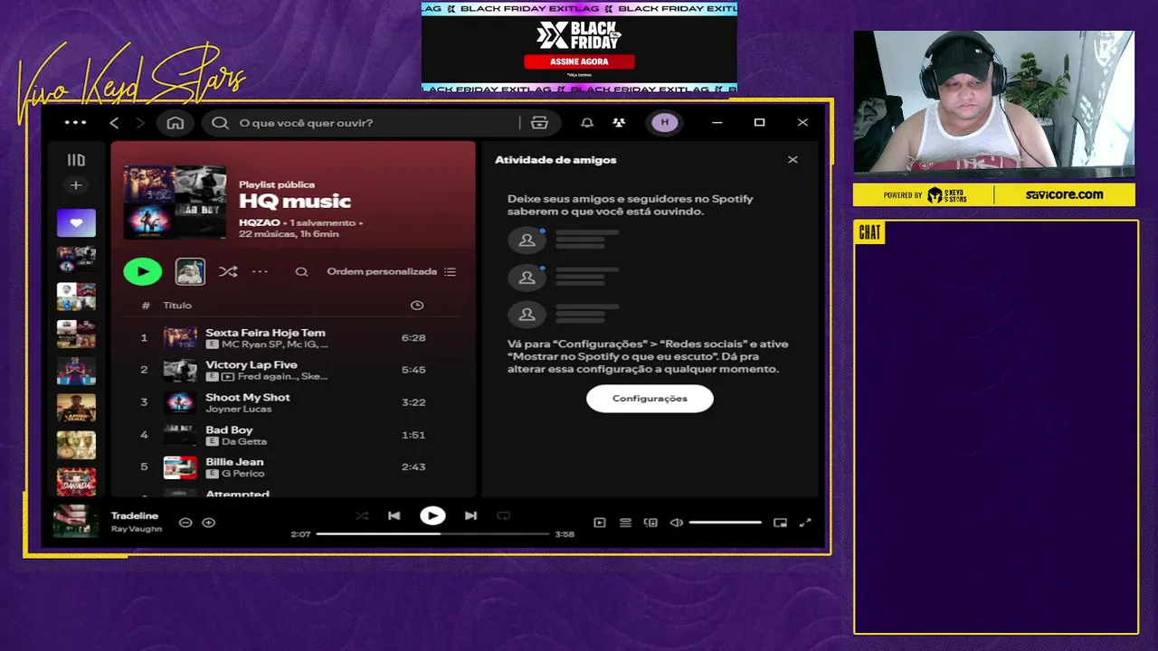Toggle shuffle for the HQ music playlist
Viewport: 1158px width, 651px height.
(x=228, y=271)
